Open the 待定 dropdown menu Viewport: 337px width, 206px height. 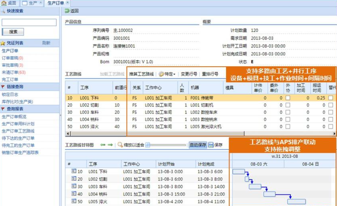coord(167,74)
